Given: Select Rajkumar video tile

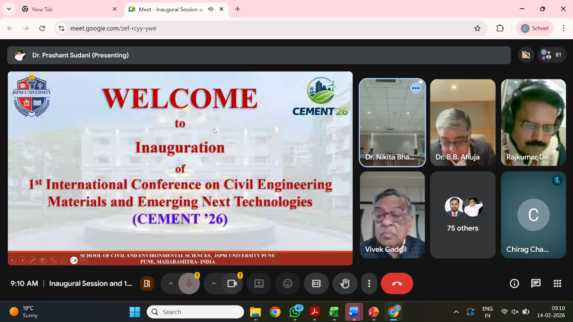Looking at the screenshot, I should tap(533, 122).
